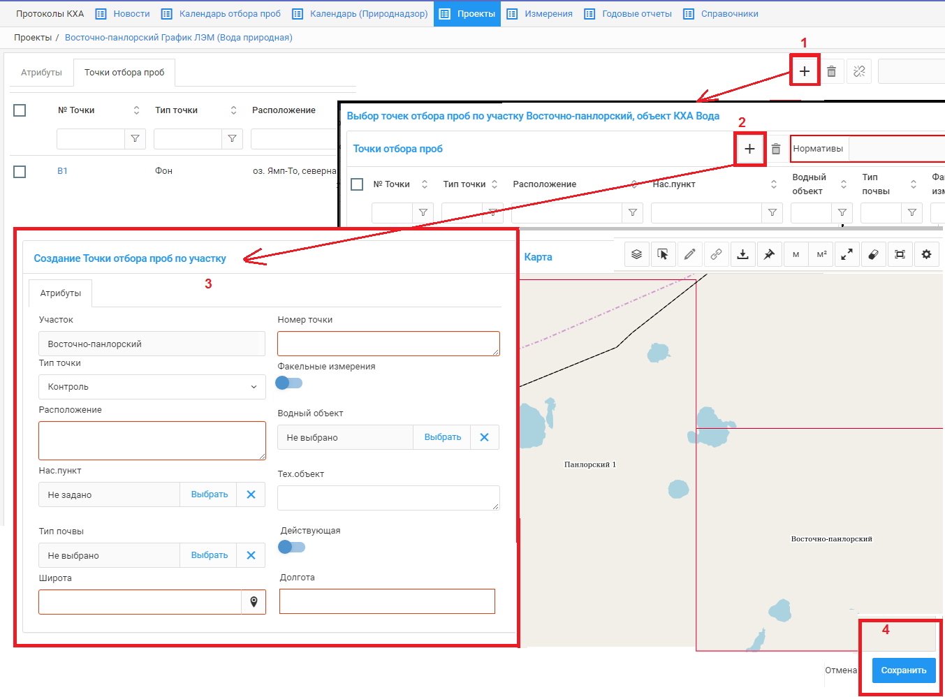The image size is (945, 697).
Task: Open map settings gear
Action: (926, 255)
